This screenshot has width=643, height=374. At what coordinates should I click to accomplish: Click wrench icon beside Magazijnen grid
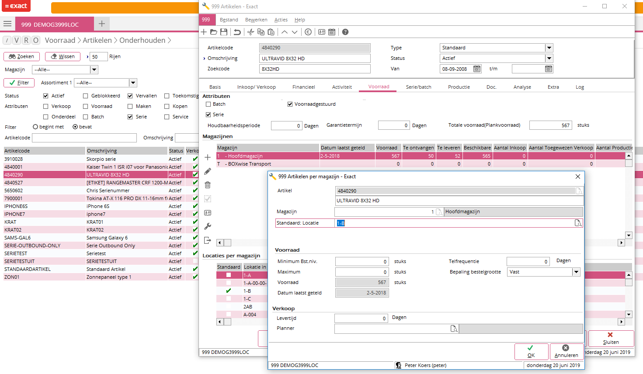coord(208,226)
